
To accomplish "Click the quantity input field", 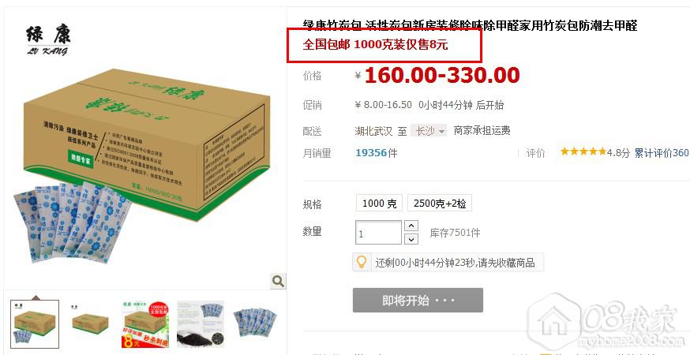I will pos(378,233).
